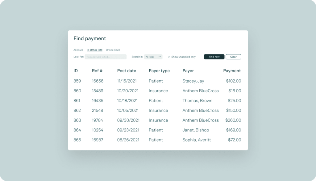This screenshot has height=181, width=316.
Task: Click payer Stacey, Jay
Action: (193, 81)
